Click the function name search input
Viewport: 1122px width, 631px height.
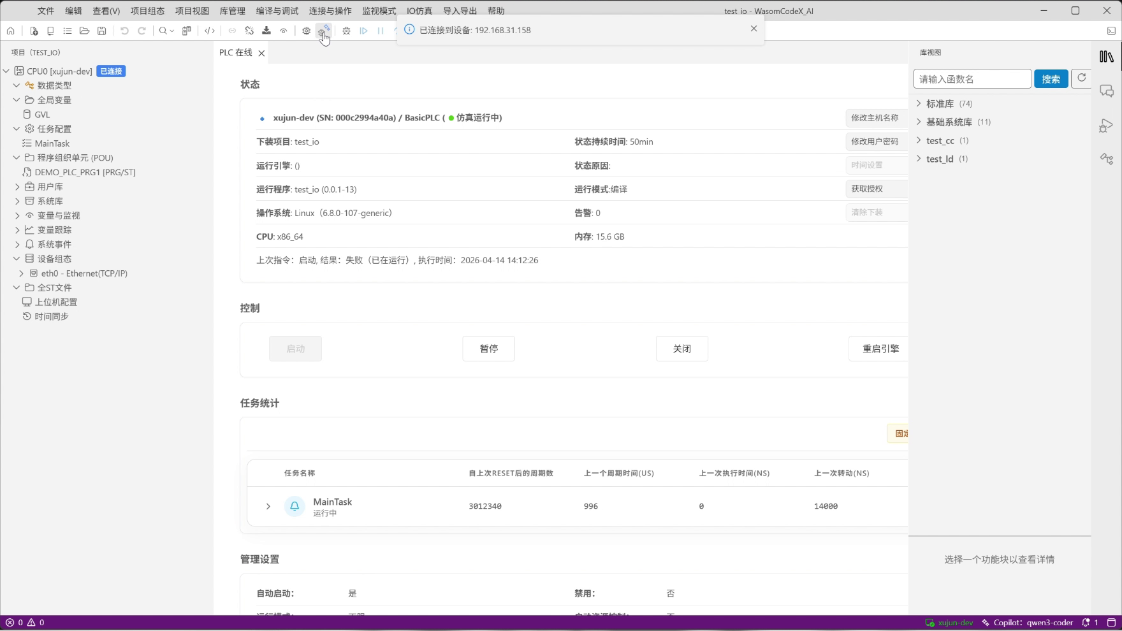pos(972,79)
